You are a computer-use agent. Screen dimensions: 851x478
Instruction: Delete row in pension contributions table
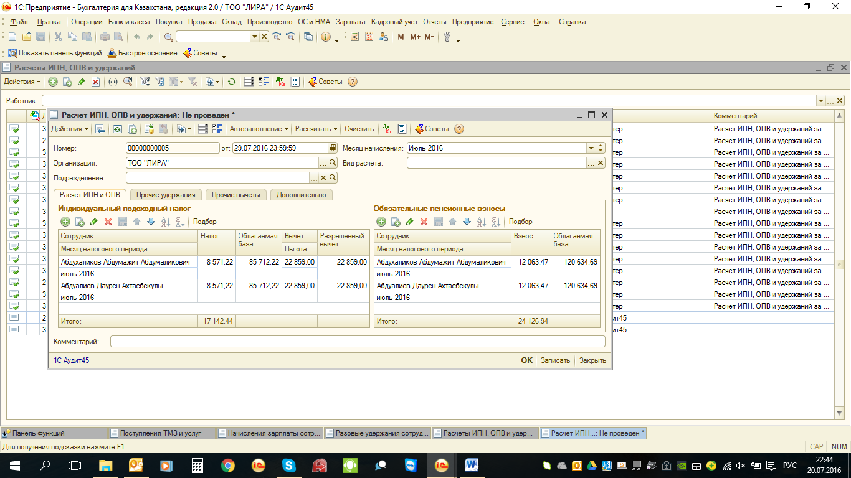tap(424, 222)
